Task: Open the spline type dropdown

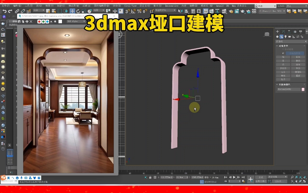Action: coord(291,41)
